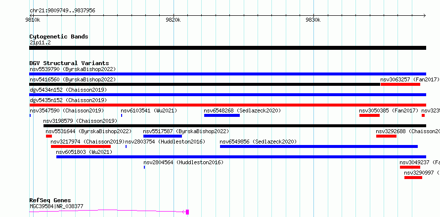Click the nsv3198579 black variant bar

(x=235, y=126)
